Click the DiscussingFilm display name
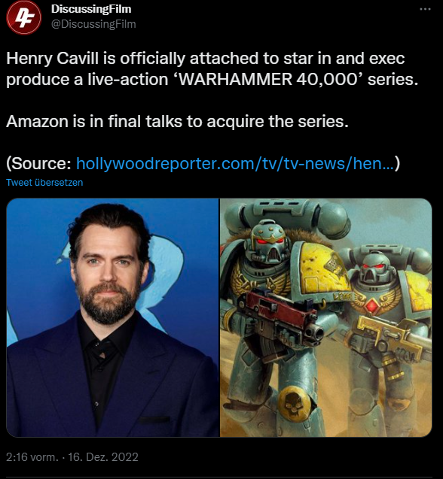 click(91, 9)
